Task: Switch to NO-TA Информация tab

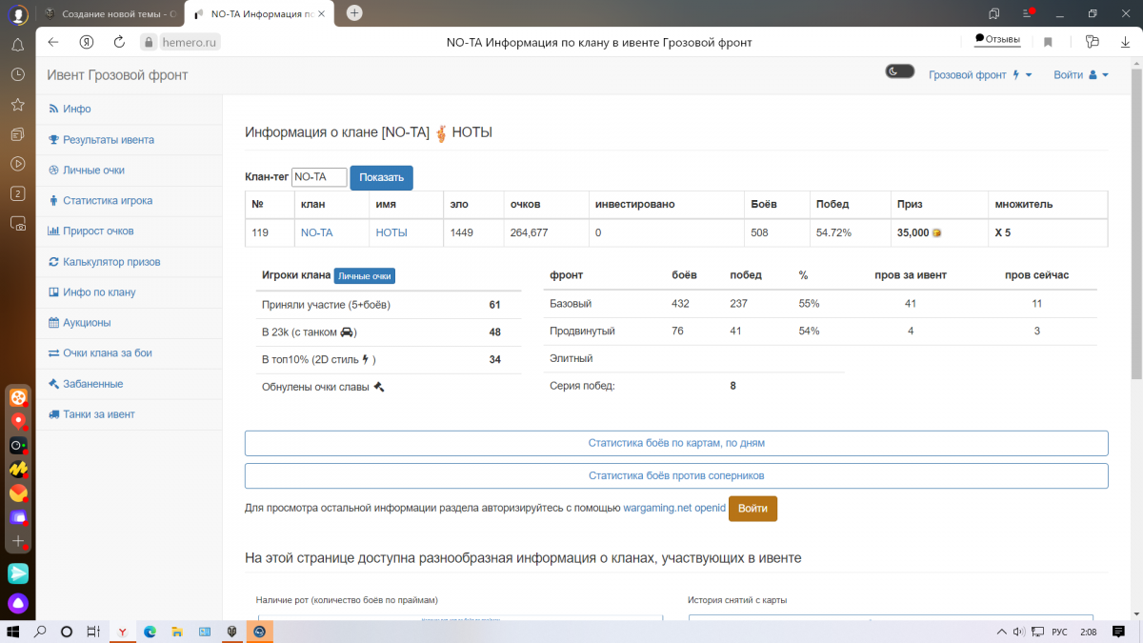Action: pos(257,14)
